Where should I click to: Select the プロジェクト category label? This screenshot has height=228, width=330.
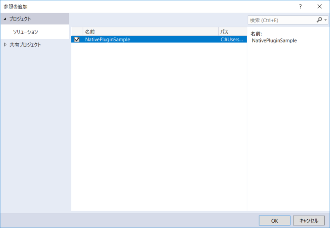click(20, 19)
